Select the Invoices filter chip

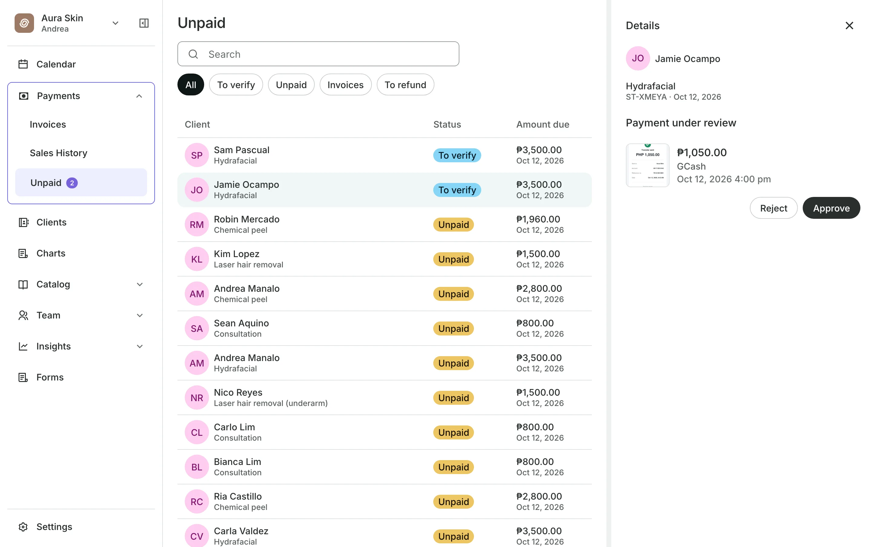pyautogui.click(x=345, y=85)
